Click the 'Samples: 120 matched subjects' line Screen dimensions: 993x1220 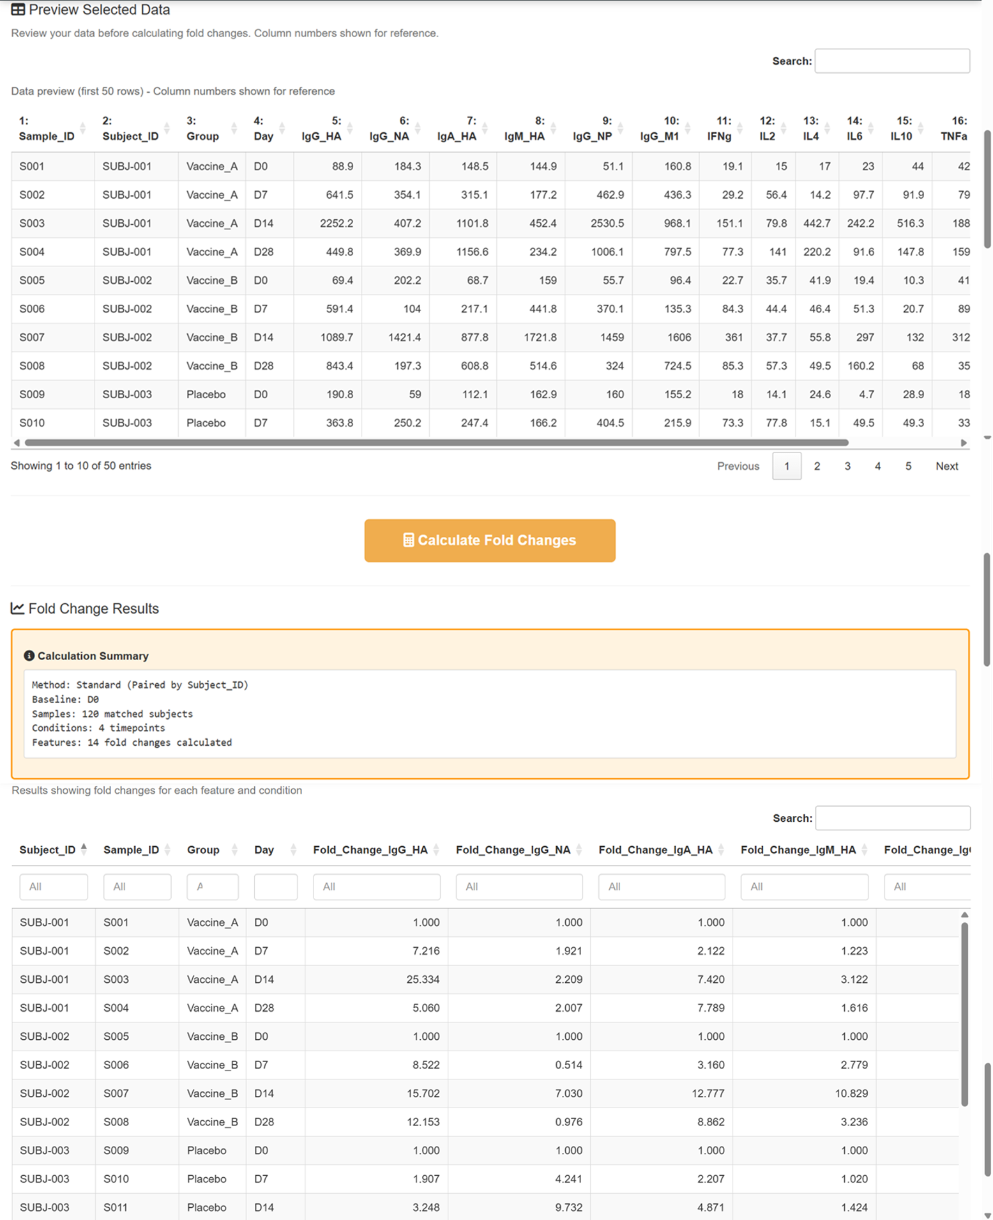coord(112,714)
